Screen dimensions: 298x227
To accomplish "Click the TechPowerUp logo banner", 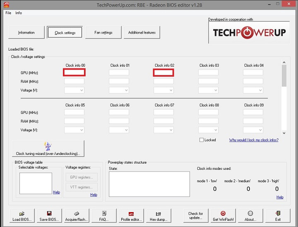I will pos(249,33).
